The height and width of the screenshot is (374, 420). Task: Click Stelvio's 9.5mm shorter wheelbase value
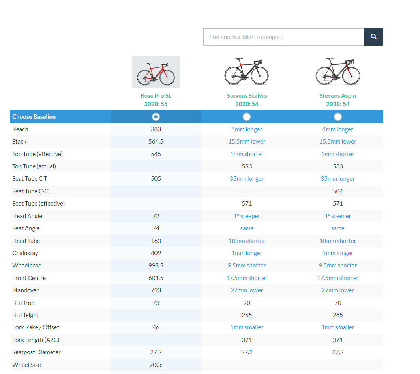point(247,266)
